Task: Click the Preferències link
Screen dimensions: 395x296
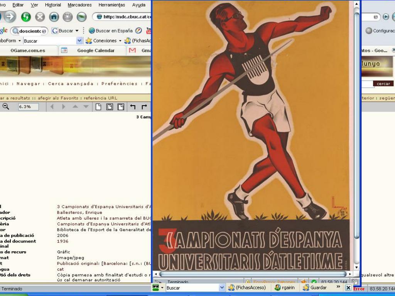Action: (120, 84)
